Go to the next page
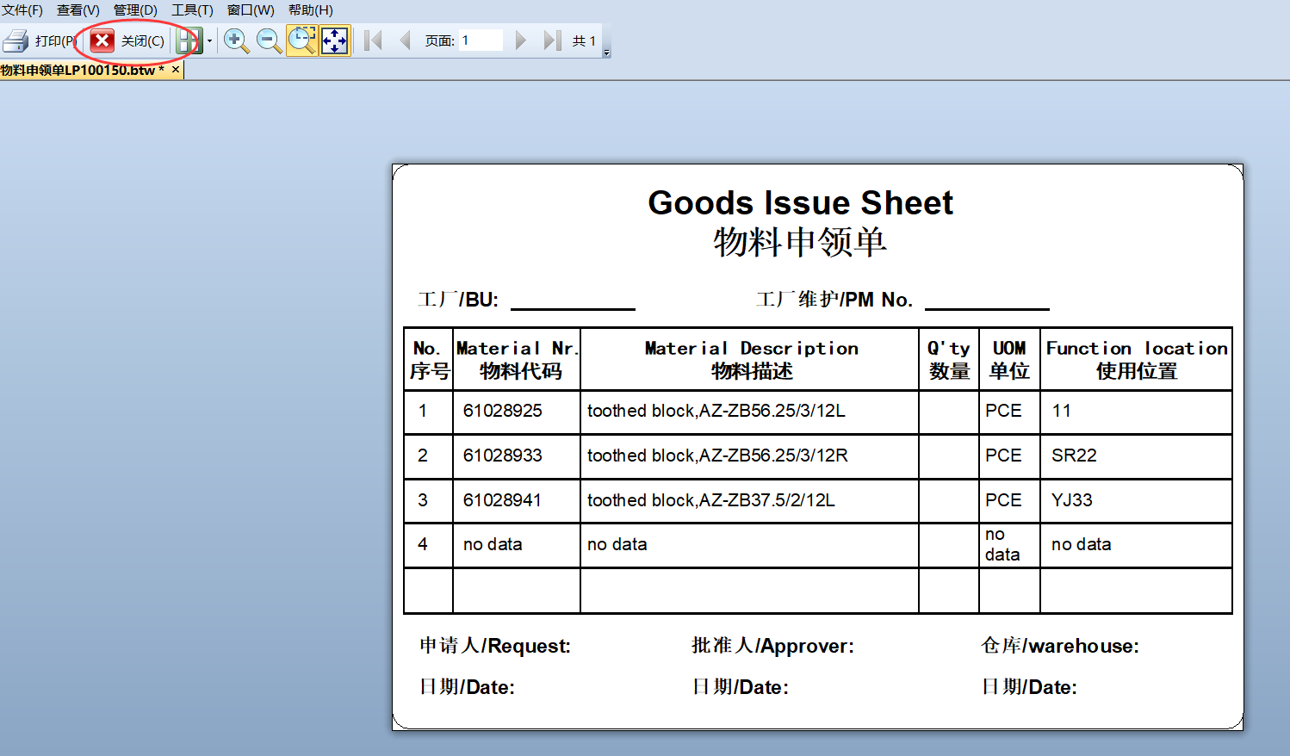Screen dimensions: 1290x756 pyautogui.click(x=520, y=40)
